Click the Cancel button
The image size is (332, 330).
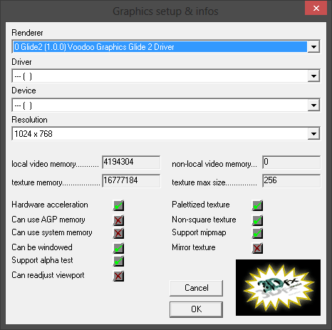(x=196, y=288)
